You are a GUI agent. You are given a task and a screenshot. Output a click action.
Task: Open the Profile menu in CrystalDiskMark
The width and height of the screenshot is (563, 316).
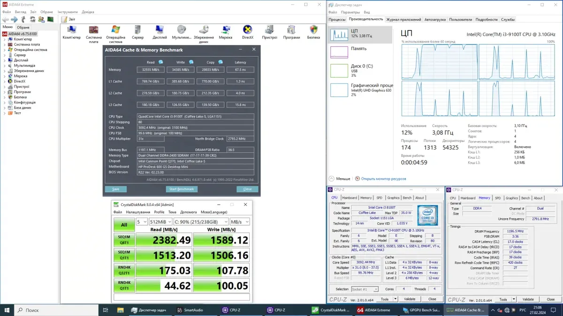pyautogui.click(x=159, y=212)
